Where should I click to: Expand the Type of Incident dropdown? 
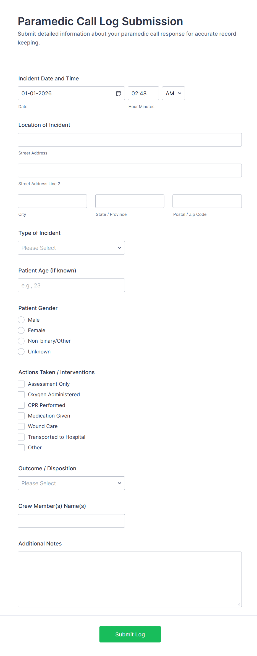point(71,248)
